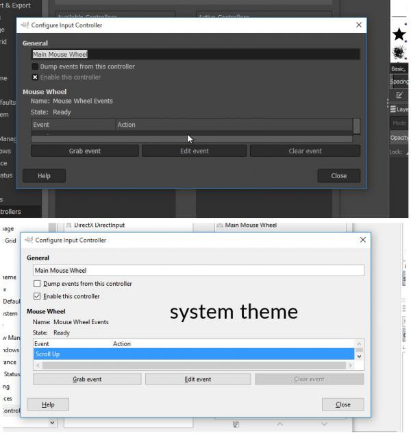Click the light theme Edit event button
411x440 pixels.
(x=198, y=380)
